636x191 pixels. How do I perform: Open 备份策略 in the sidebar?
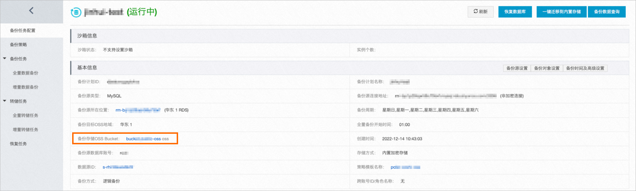[18, 45]
